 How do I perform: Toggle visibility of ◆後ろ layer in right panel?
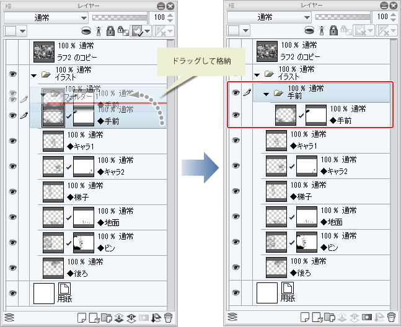[x=236, y=267]
